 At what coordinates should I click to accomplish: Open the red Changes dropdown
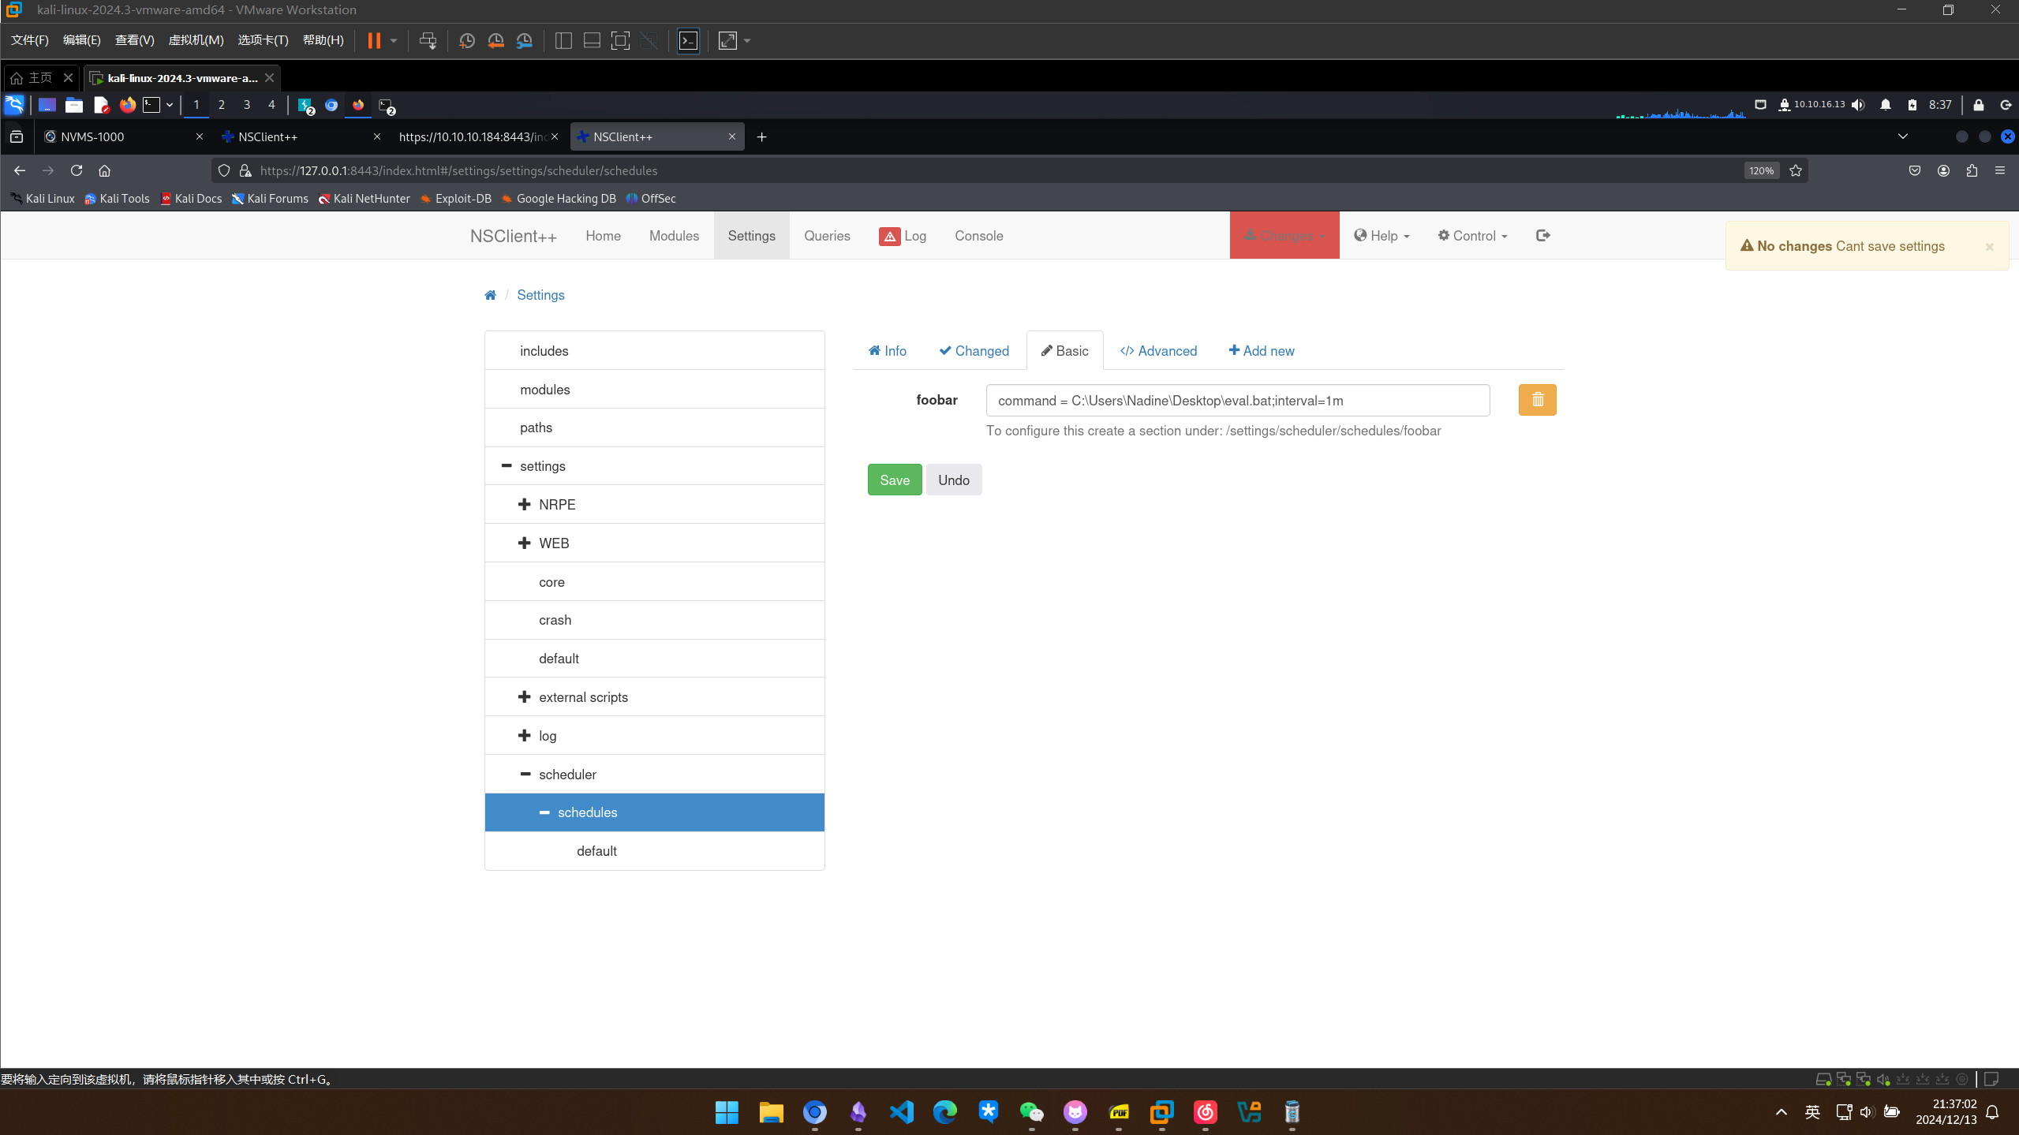(x=1284, y=236)
